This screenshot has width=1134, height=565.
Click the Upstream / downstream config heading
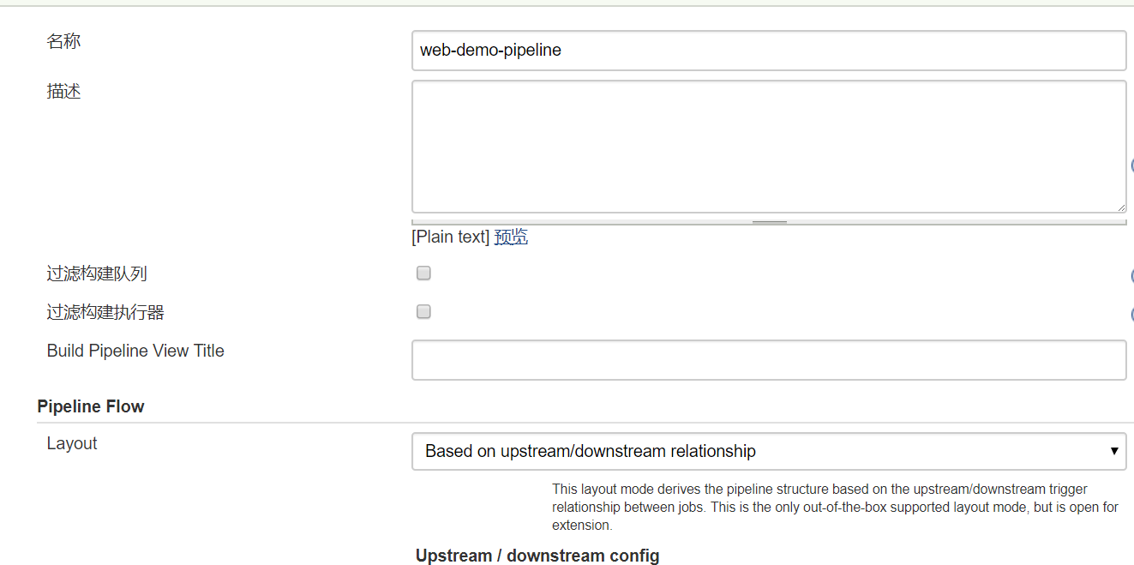[537, 556]
